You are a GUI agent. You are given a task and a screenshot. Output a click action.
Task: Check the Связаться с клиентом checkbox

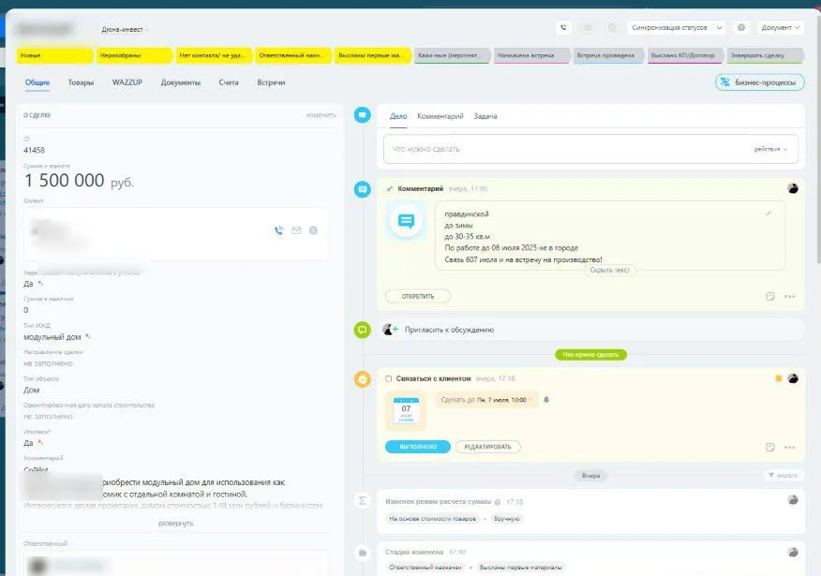coord(389,378)
